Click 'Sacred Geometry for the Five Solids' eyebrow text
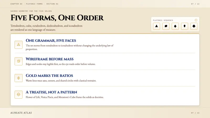 (x=31, y=11)
